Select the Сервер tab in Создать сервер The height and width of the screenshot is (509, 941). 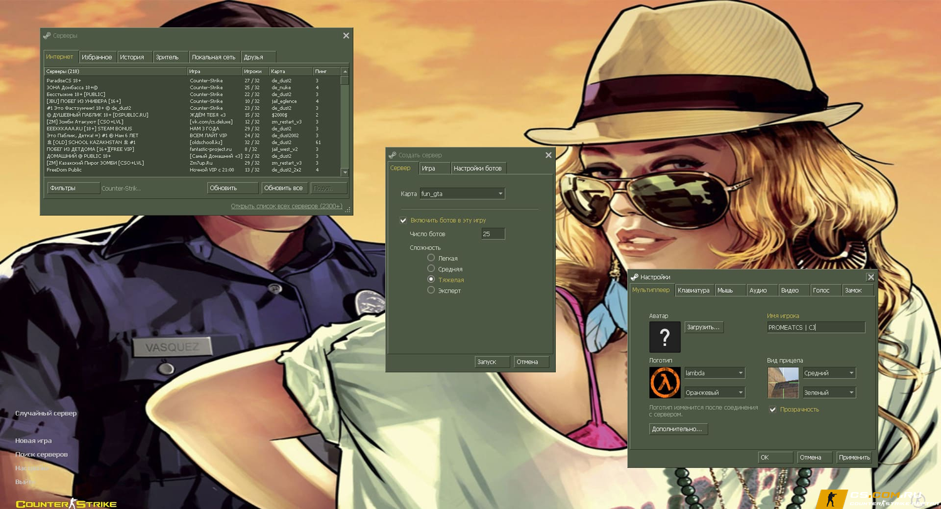click(x=401, y=167)
